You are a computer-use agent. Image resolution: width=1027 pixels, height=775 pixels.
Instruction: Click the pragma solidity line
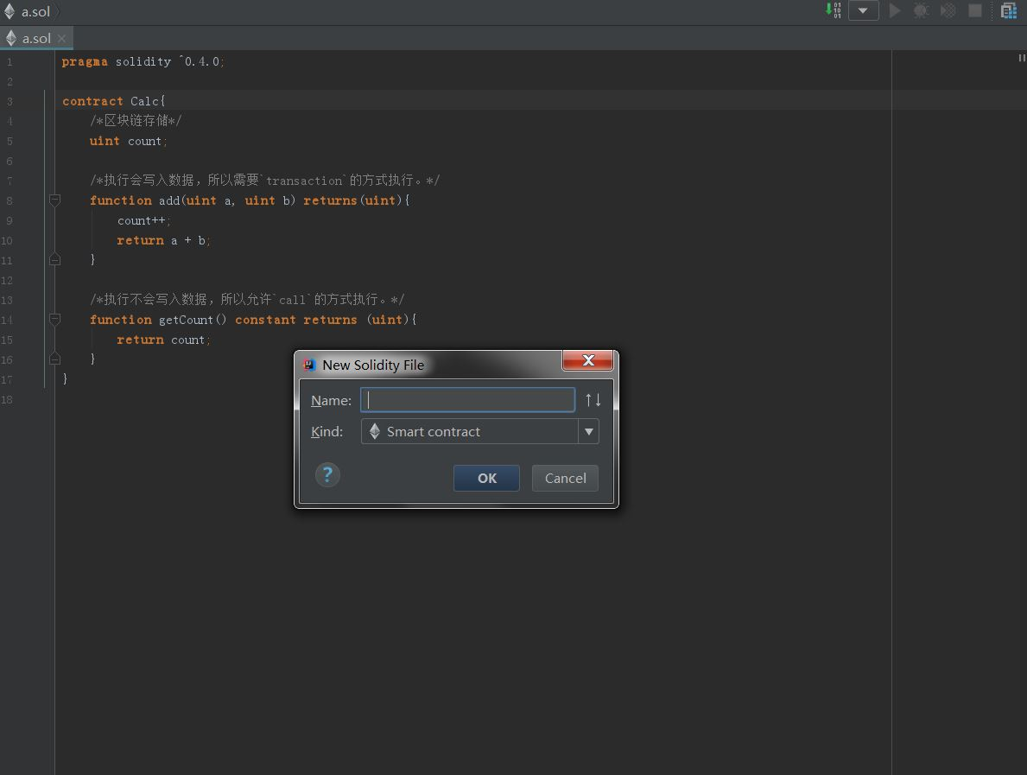point(143,61)
